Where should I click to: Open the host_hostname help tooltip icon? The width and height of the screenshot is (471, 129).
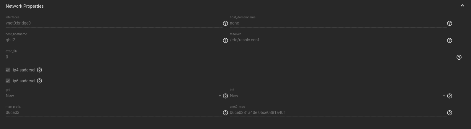pyautogui.click(x=225, y=40)
